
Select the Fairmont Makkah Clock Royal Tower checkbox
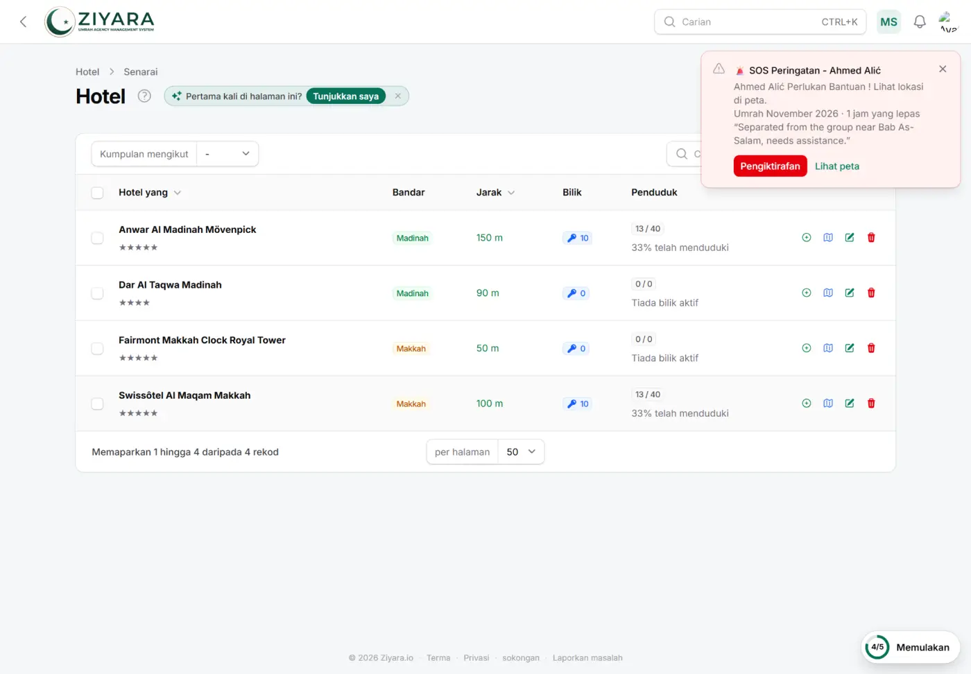[97, 349]
